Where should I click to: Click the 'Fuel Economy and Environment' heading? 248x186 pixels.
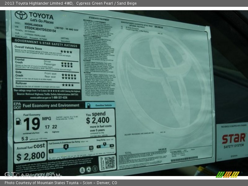pos(51,105)
